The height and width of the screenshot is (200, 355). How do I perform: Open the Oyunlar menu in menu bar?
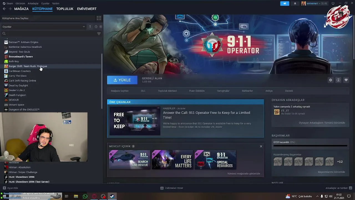(x=45, y=3)
